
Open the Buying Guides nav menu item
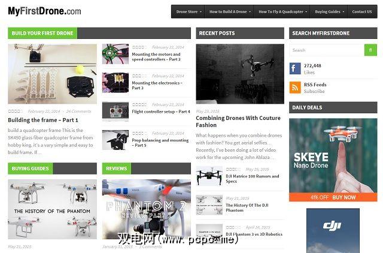(x=327, y=12)
